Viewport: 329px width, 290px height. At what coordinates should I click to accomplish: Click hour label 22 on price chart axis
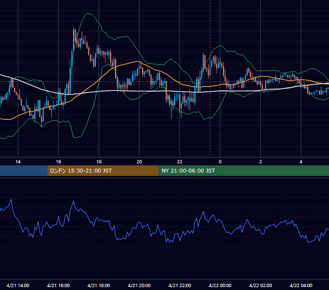pyautogui.click(x=179, y=162)
